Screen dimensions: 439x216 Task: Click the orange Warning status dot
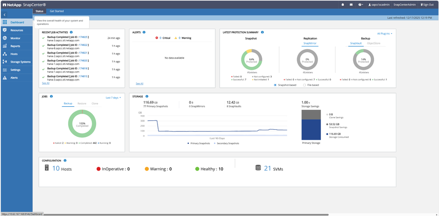click(x=147, y=169)
